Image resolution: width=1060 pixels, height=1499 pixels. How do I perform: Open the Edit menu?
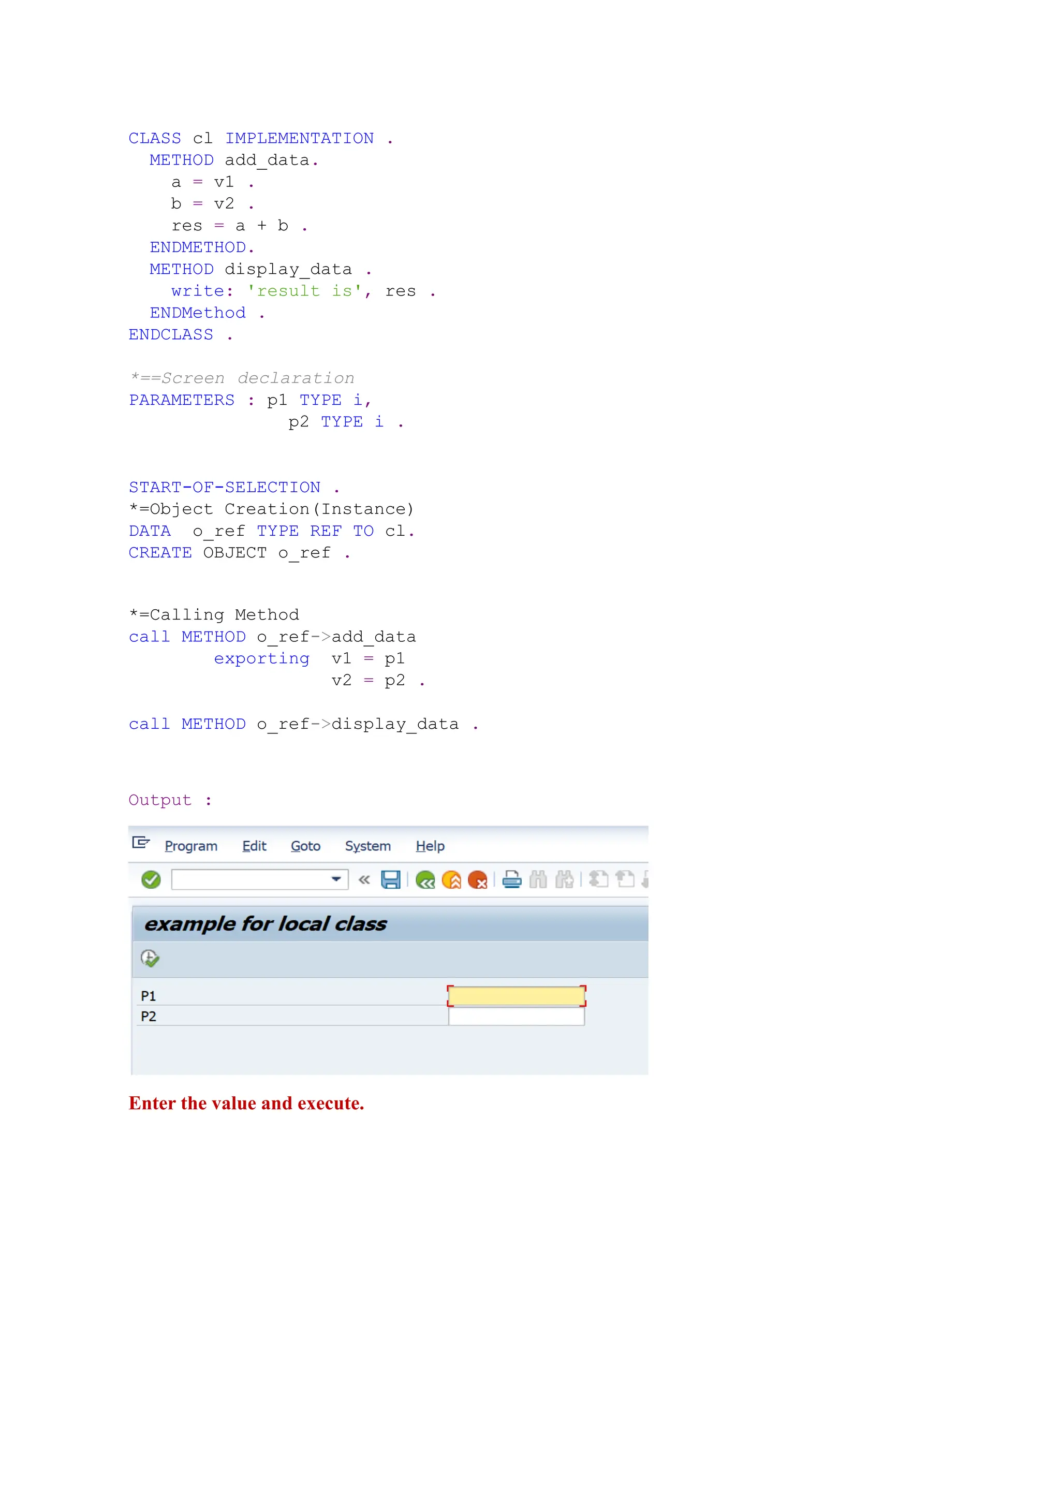(x=255, y=846)
